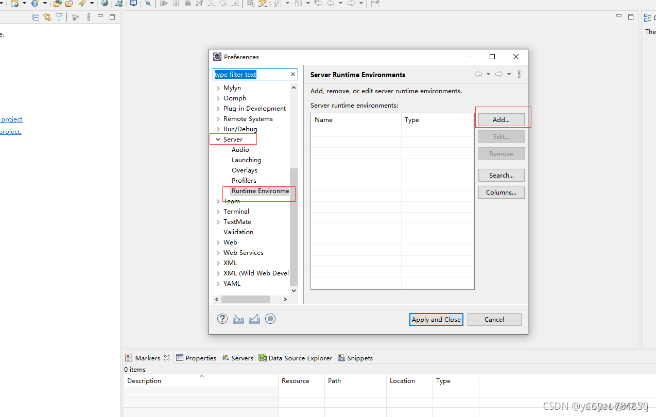Sort runtime table by Type column

click(437, 119)
